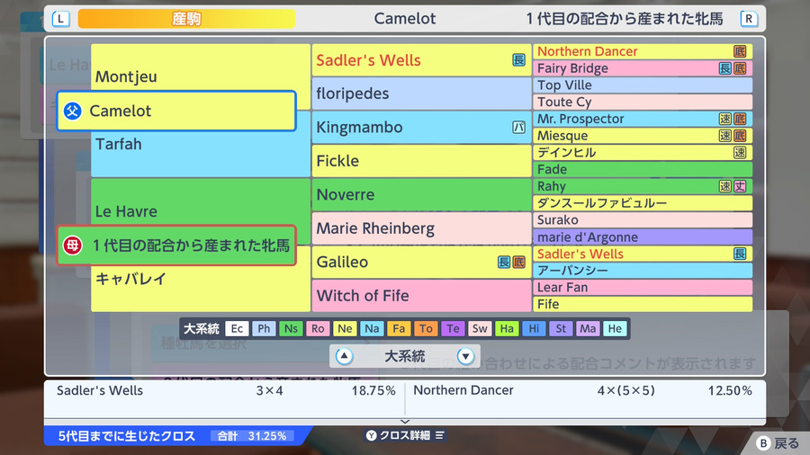
Task: Click the 長 badge on Galileo
Action: 504,262
